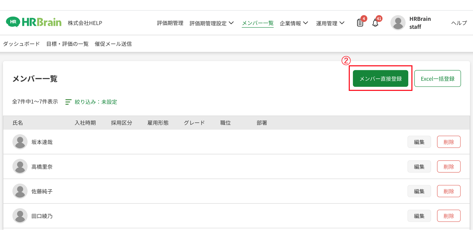Expand the 運用管理 dropdown menu
Screen dimensions: 473x234
tap(330, 23)
